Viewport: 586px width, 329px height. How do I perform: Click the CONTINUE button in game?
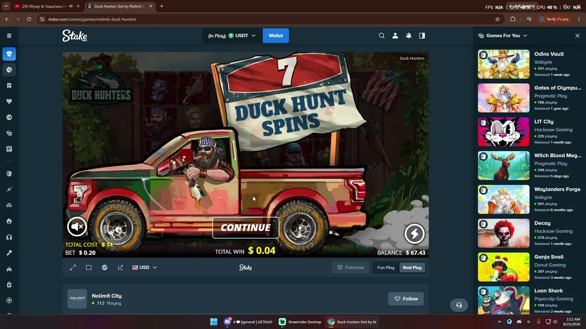(x=246, y=228)
